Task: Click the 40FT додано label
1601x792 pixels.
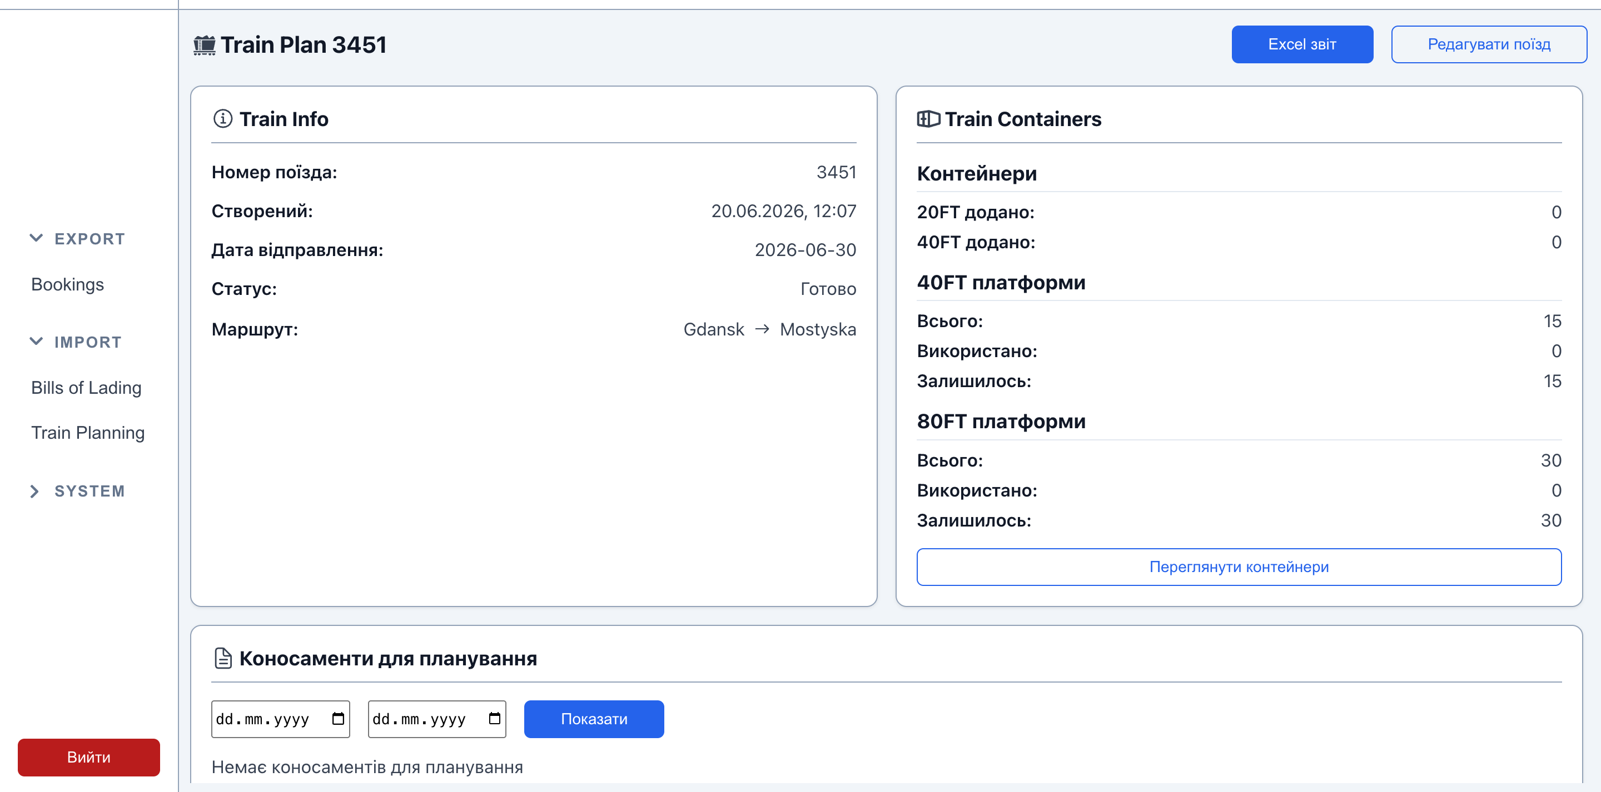Action: 976,242
